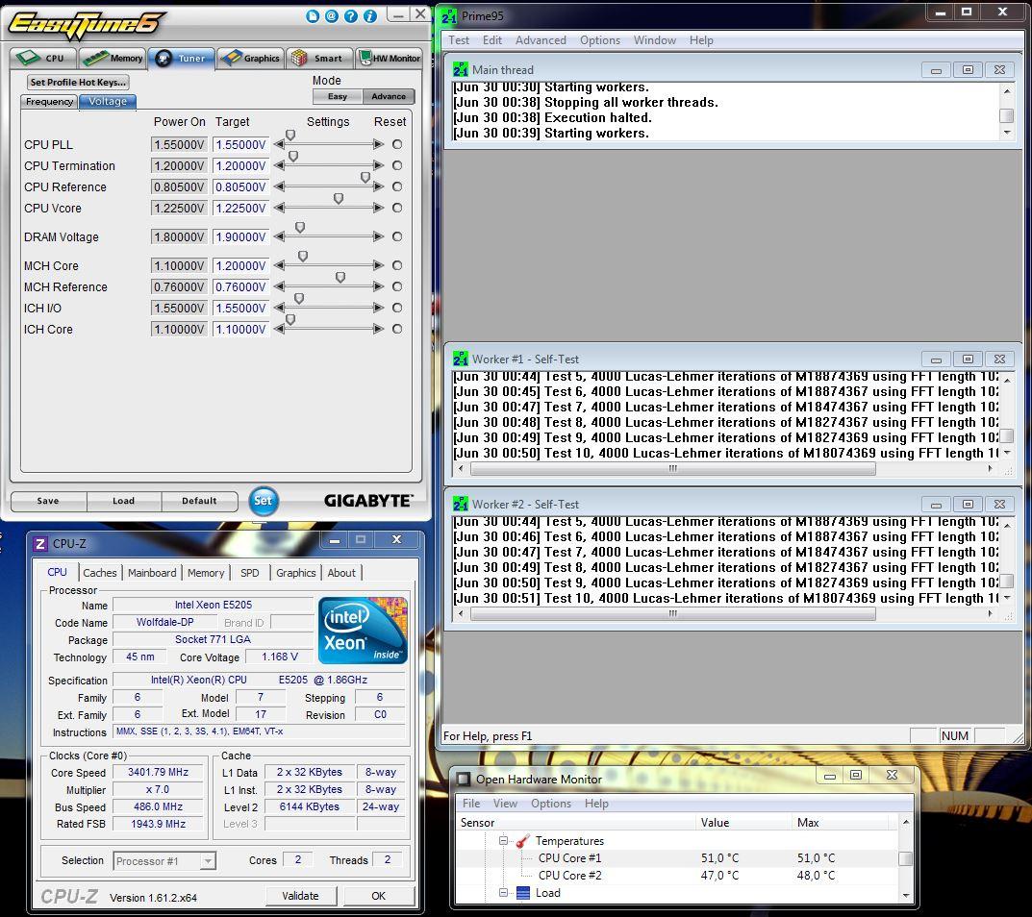The width and height of the screenshot is (1032, 917).
Task: Click the CPU Vcore slider thumb
Action: click(339, 199)
